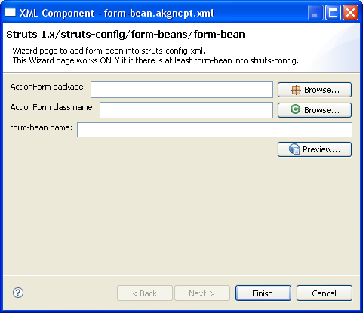Click the green class icon on the second Browse button
Viewport: 363px width, 313px height.
pyautogui.click(x=295, y=109)
